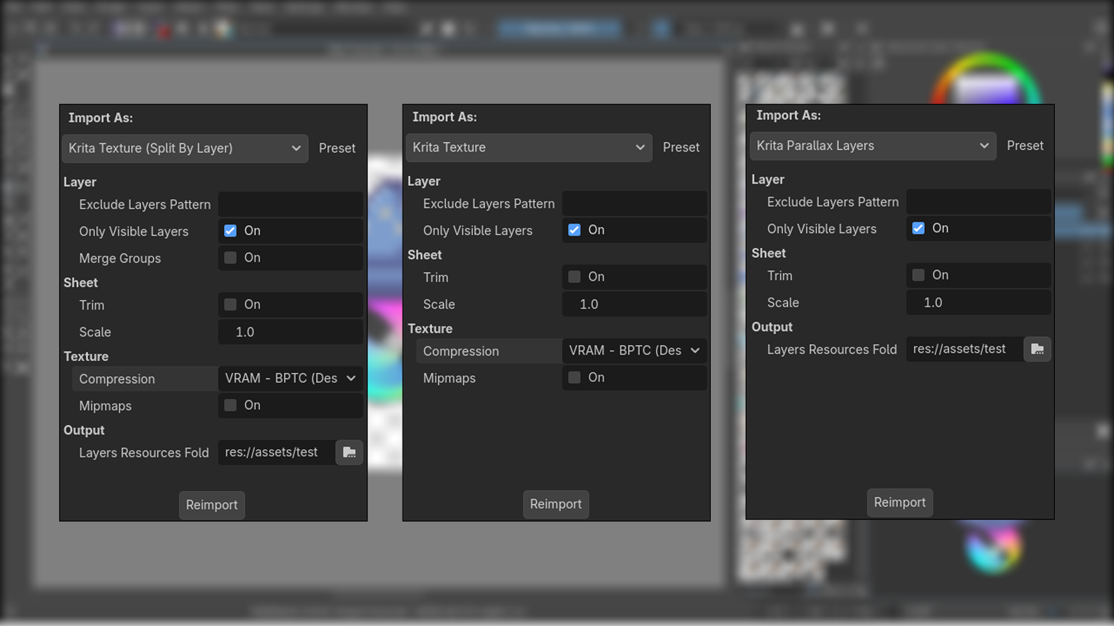The image size is (1114, 626).
Task: Open Preset menu in Krita Texture panel
Action: pos(681,147)
